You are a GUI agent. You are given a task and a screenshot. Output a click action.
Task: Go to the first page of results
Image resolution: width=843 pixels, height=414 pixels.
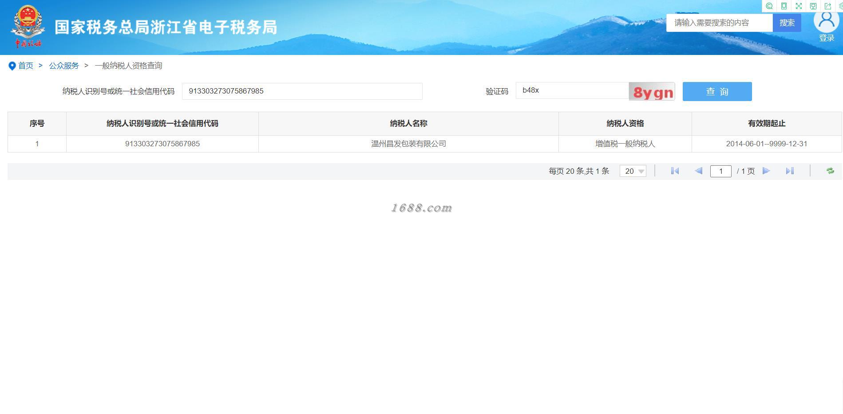[675, 171]
